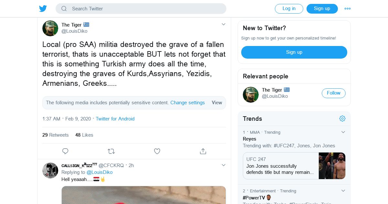Open Trends settings gear

click(342, 119)
